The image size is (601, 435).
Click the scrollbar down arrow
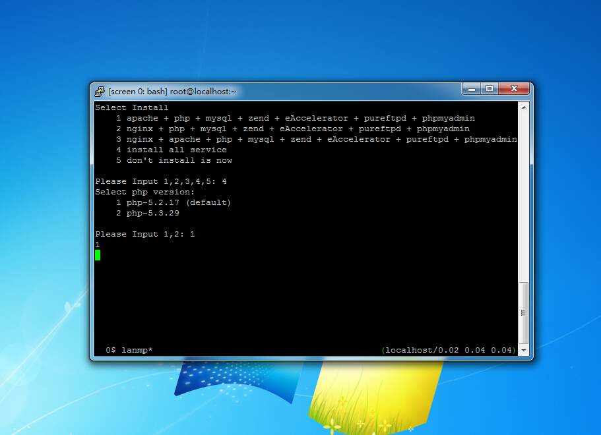[523, 351]
